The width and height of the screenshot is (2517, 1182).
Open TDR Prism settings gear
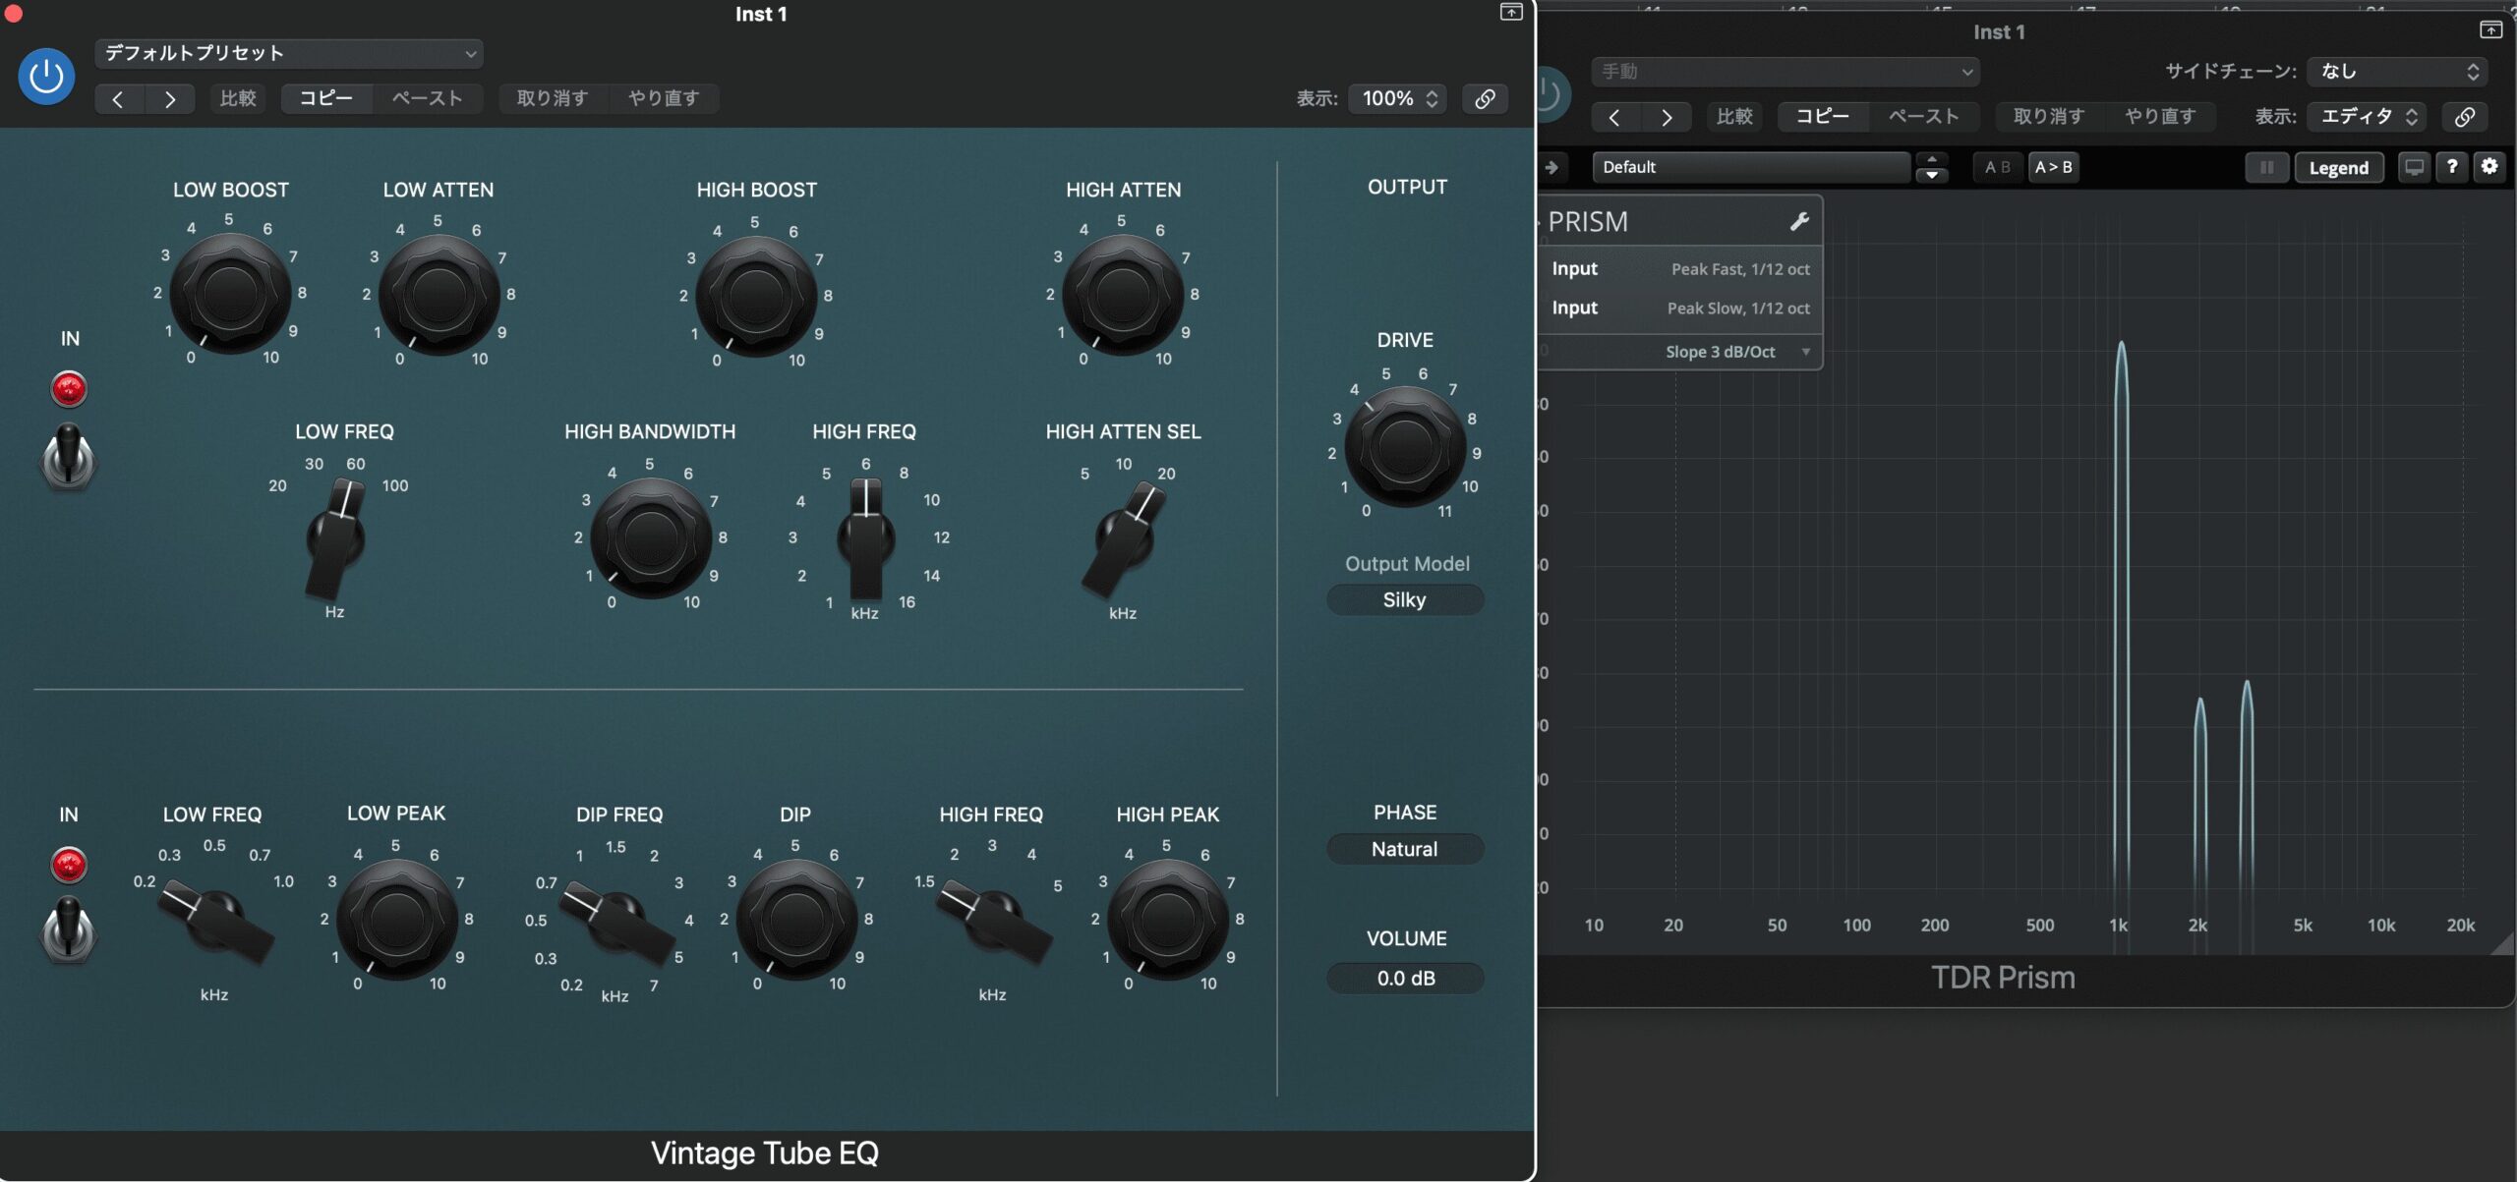2489,167
